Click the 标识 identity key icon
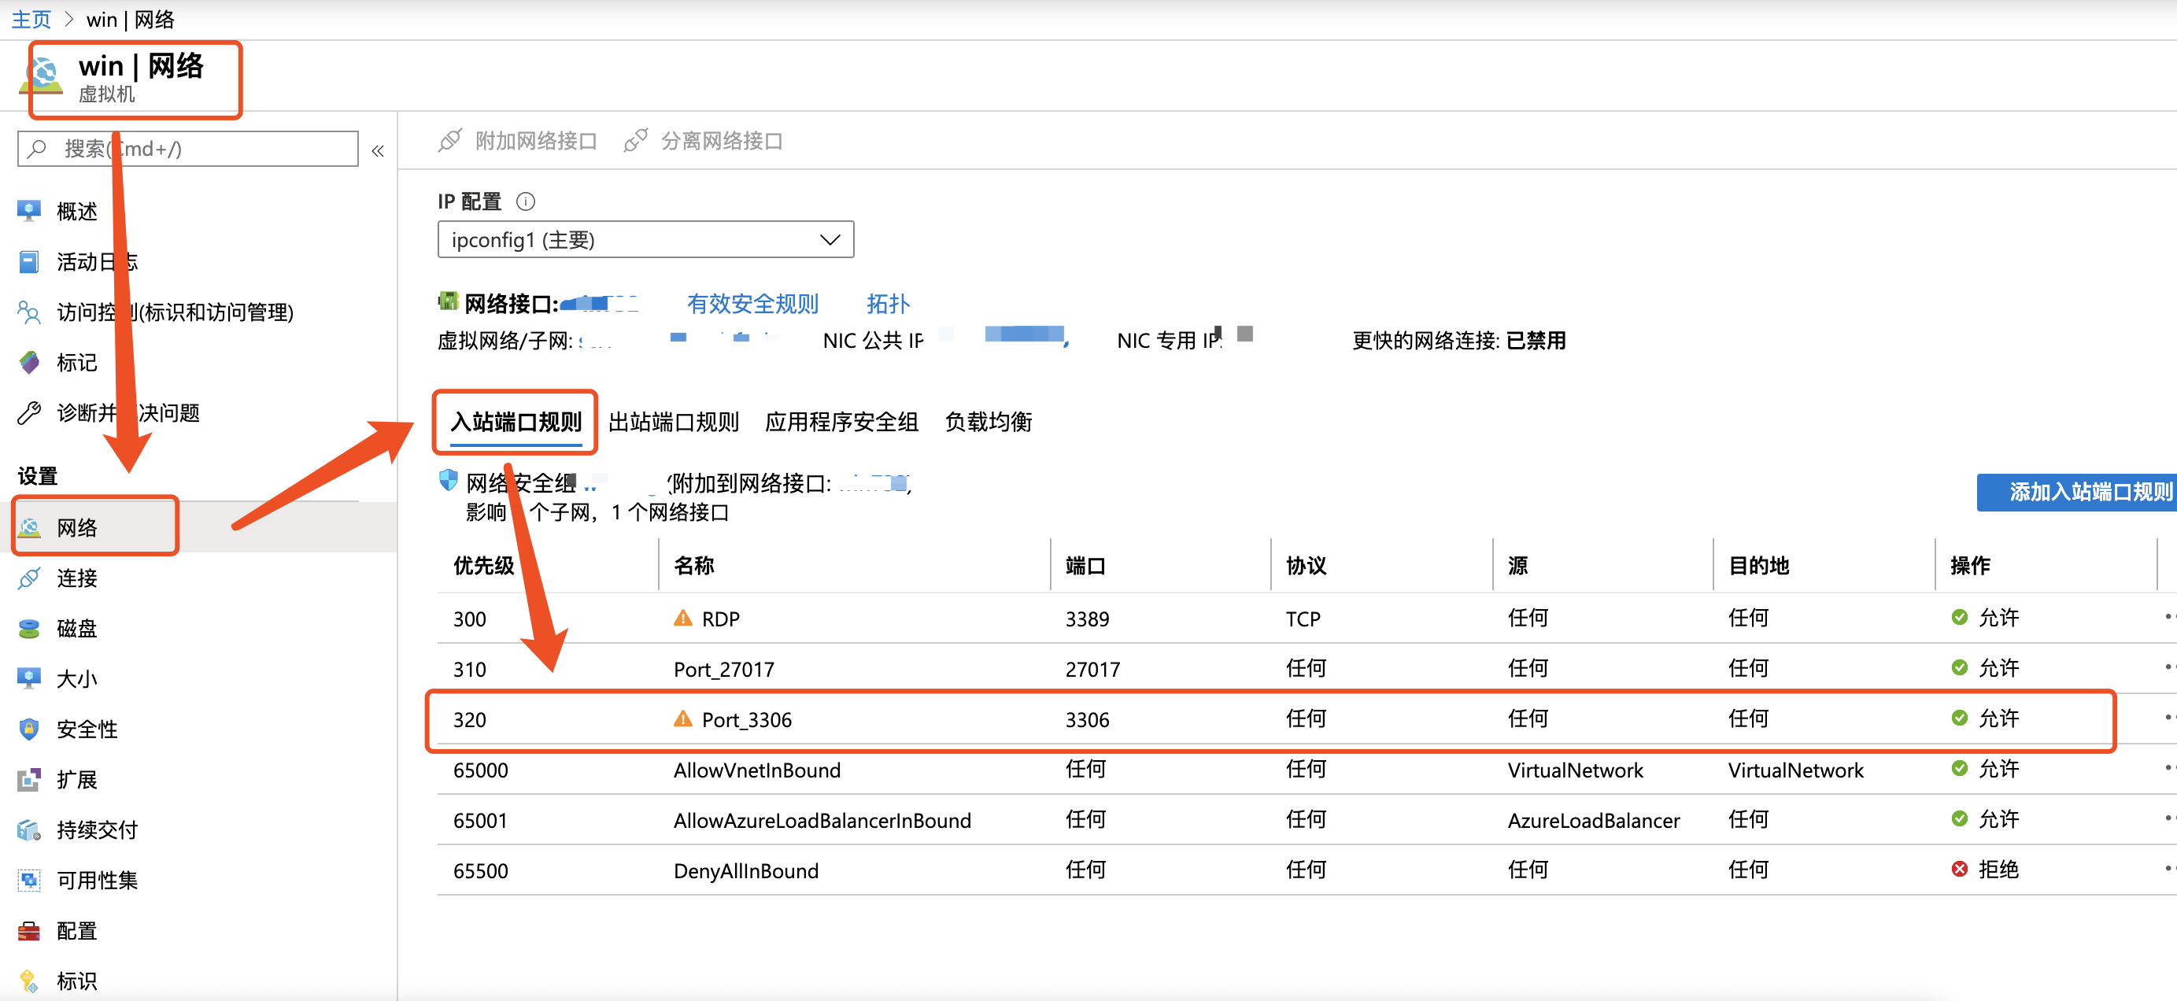This screenshot has height=1001, width=2177. [x=29, y=980]
